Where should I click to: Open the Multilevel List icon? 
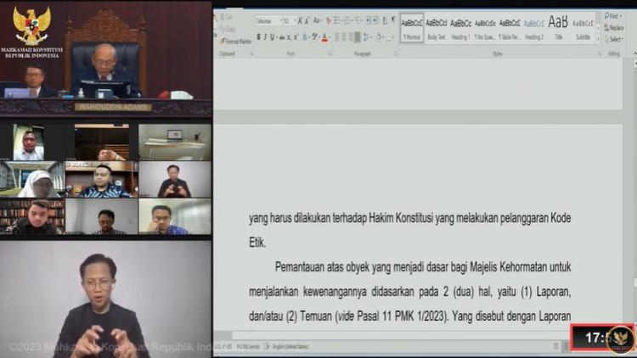coord(358,20)
